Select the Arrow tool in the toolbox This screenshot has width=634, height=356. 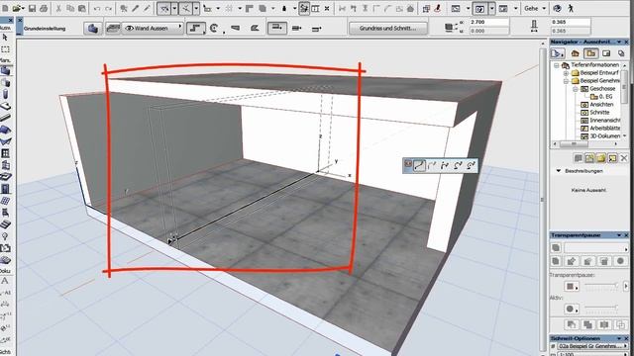pos(5,38)
